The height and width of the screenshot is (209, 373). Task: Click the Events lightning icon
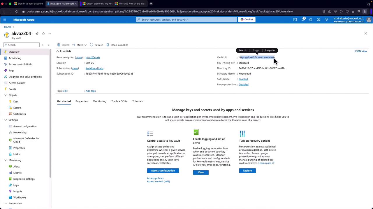(6, 89)
